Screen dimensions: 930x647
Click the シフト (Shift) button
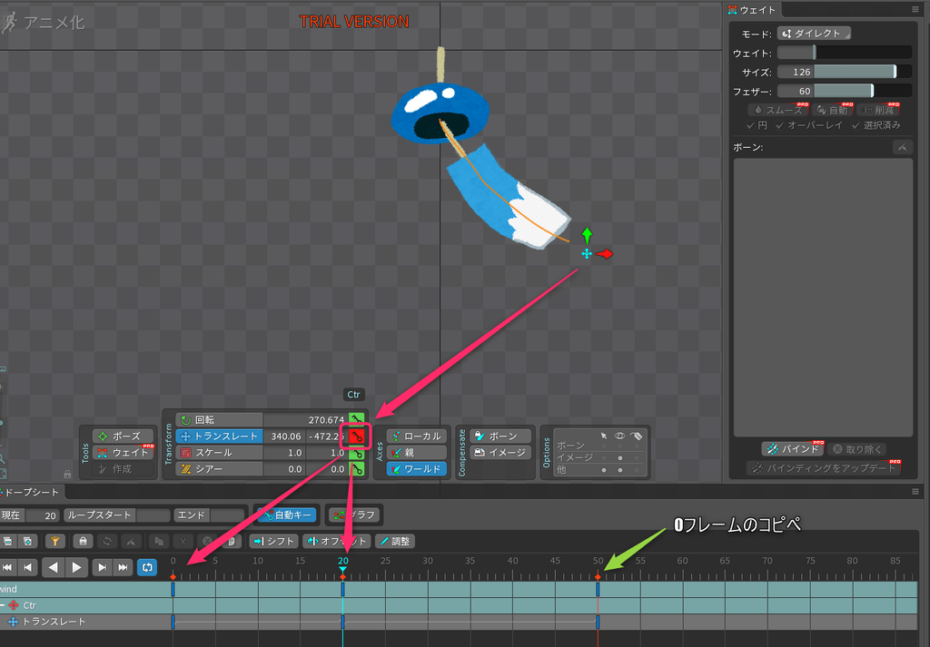(x=274, y=541)
